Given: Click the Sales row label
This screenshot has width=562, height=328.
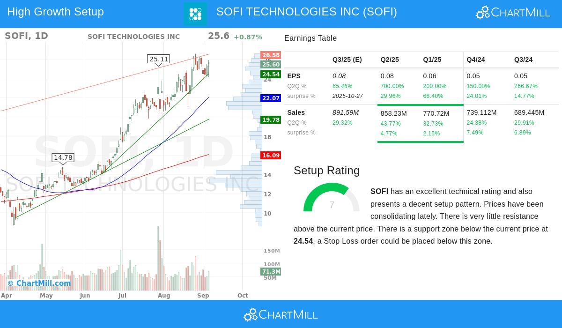Looking at the screenshot, I should tap(296, 112).
